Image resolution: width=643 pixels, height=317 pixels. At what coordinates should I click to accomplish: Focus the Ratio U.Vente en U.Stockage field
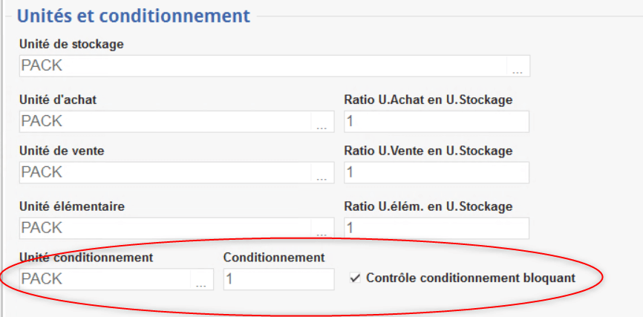pyautogui.click(x=436, y=172)
